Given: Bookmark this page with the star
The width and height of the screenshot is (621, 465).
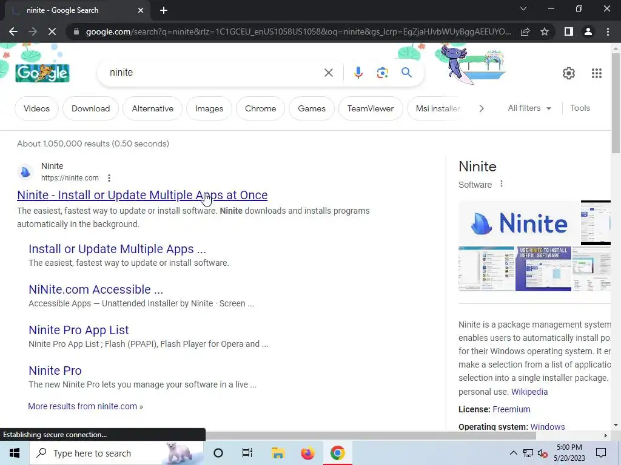Looking at the screenshot, I should coord(545,31).
